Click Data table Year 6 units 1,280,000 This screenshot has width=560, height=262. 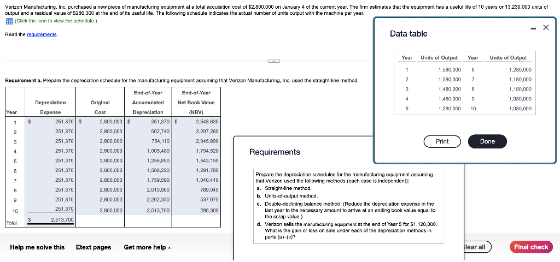[520, 69]
